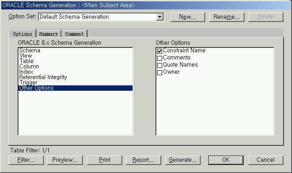Open the Summary tab
Viewport: 292px width, 173px height.
(x=48, y=34)
